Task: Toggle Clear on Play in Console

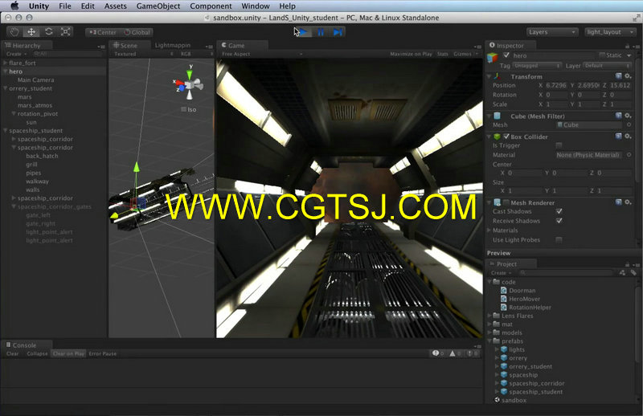Action: 68,353
